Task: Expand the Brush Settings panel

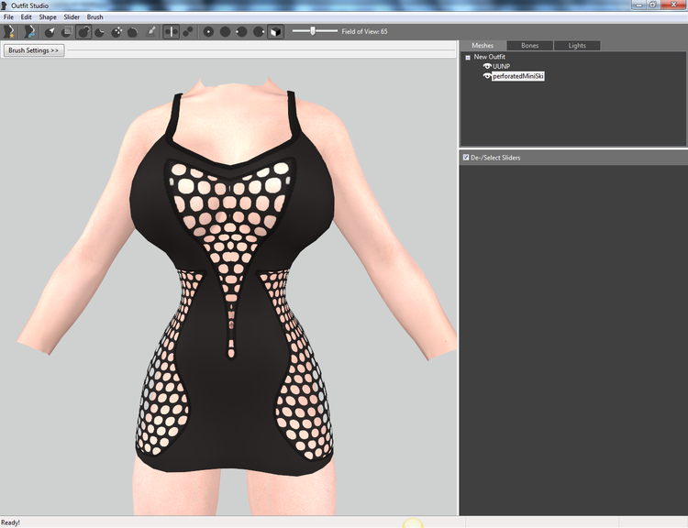Action: 34,50
